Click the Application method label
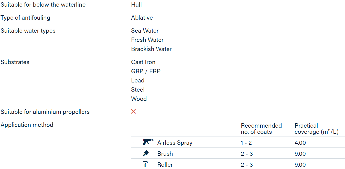Image resolution: width=345 pixels, height=169 pixels. pyautogui.click(x=27, y=125)
